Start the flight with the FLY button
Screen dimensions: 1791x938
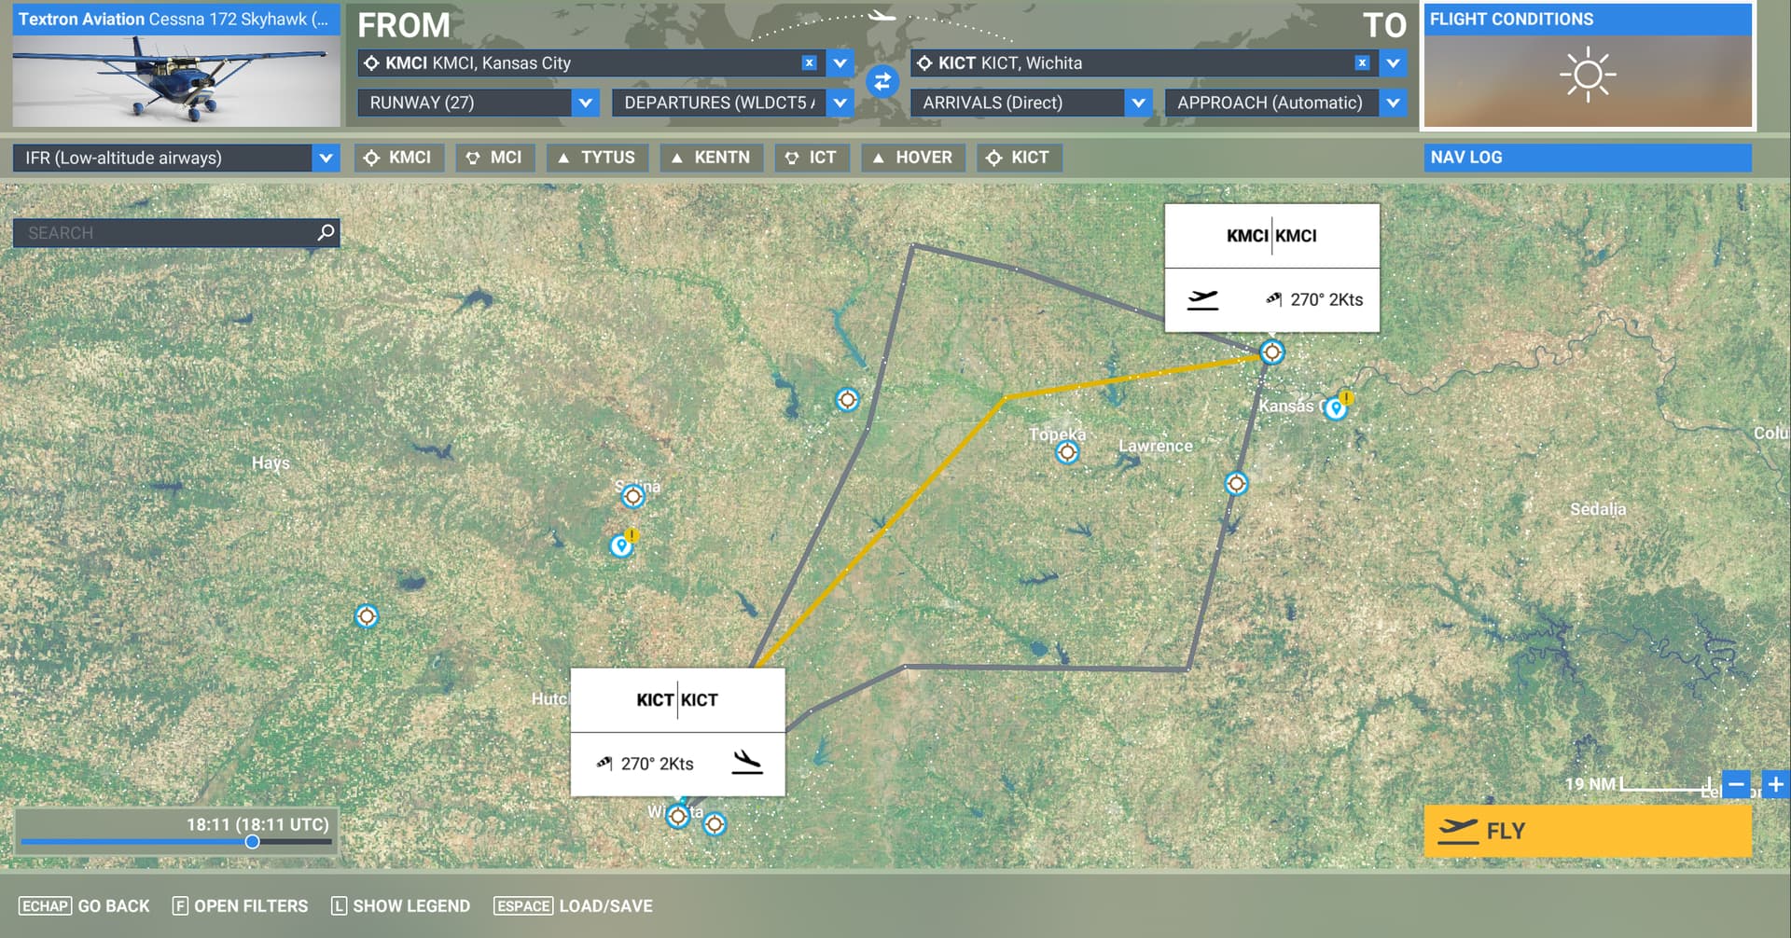tap(1588, 831)
